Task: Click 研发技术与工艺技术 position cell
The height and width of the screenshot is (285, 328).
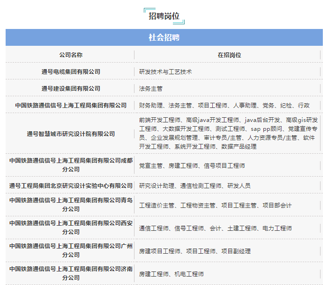Action: tap(165, 72)
